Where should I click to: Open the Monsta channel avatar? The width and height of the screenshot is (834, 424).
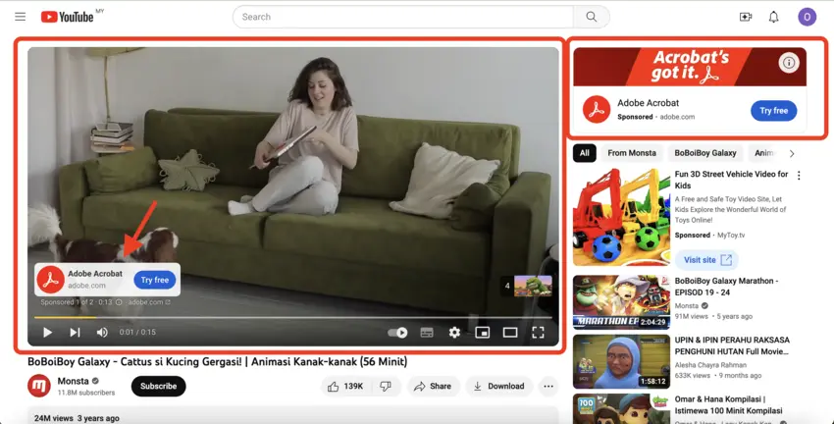point(39,387)
